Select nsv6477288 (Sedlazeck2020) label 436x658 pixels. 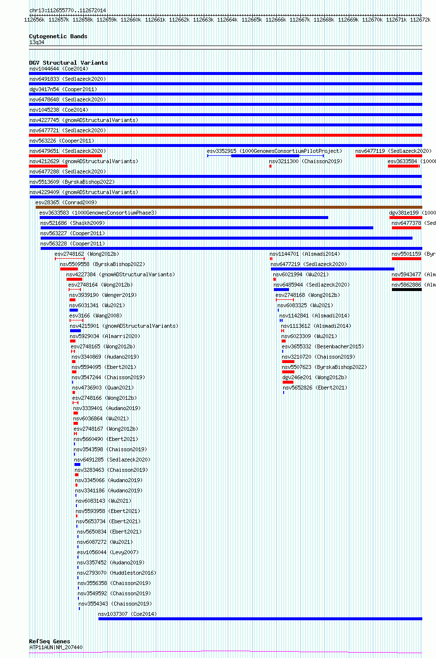click(68, 171)
